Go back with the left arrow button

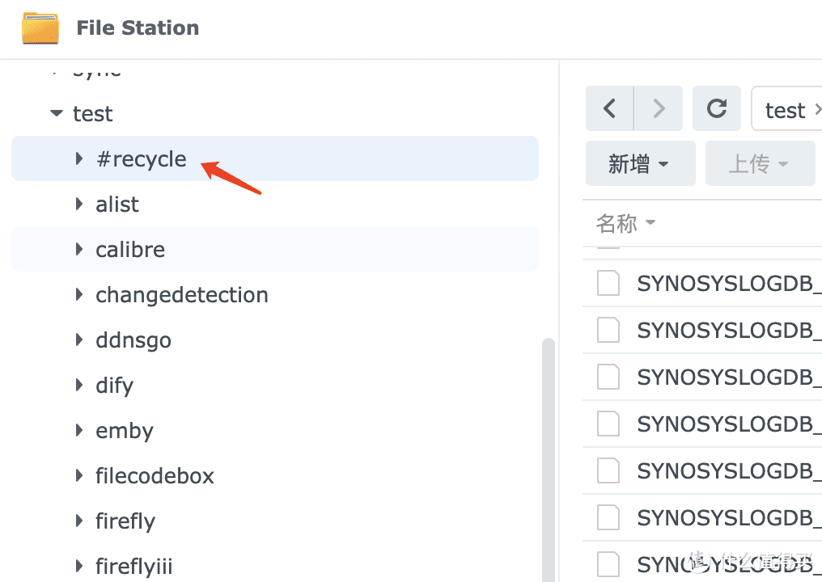[x=609, y=108]
